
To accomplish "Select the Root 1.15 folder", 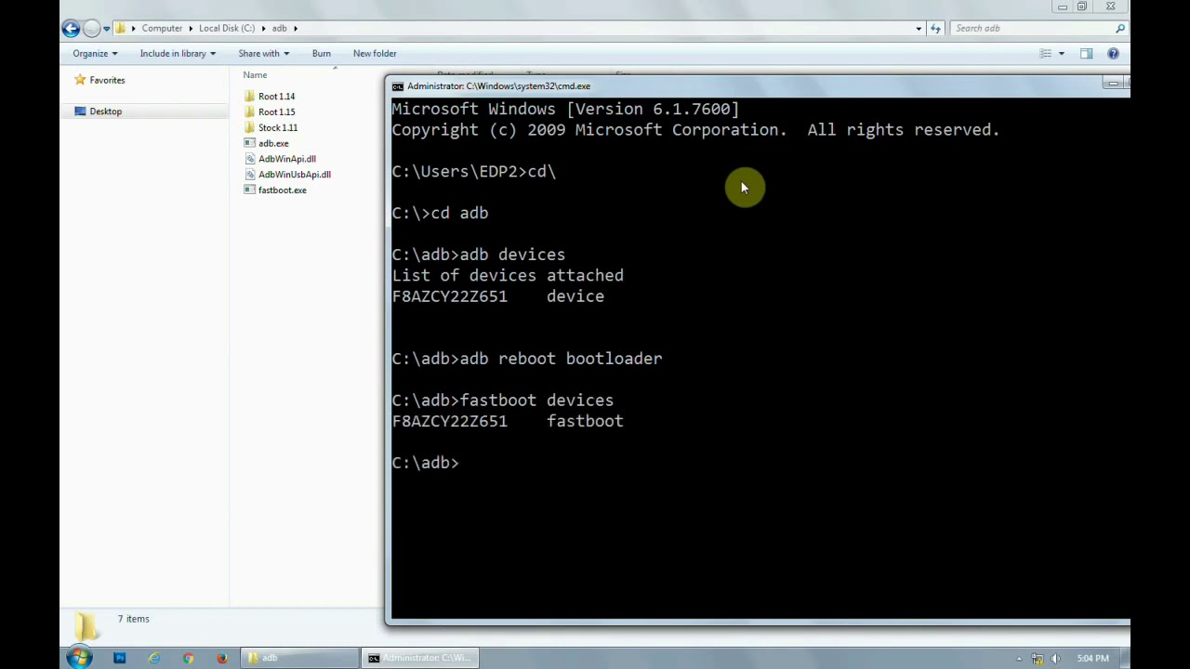I will [276, 112].
